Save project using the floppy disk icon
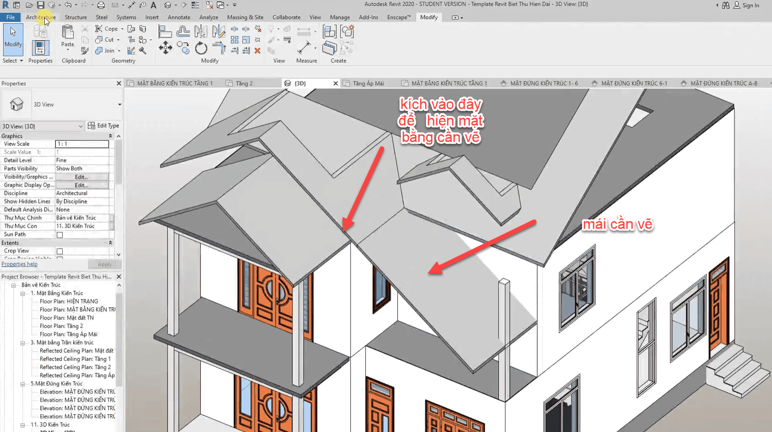 41,5
